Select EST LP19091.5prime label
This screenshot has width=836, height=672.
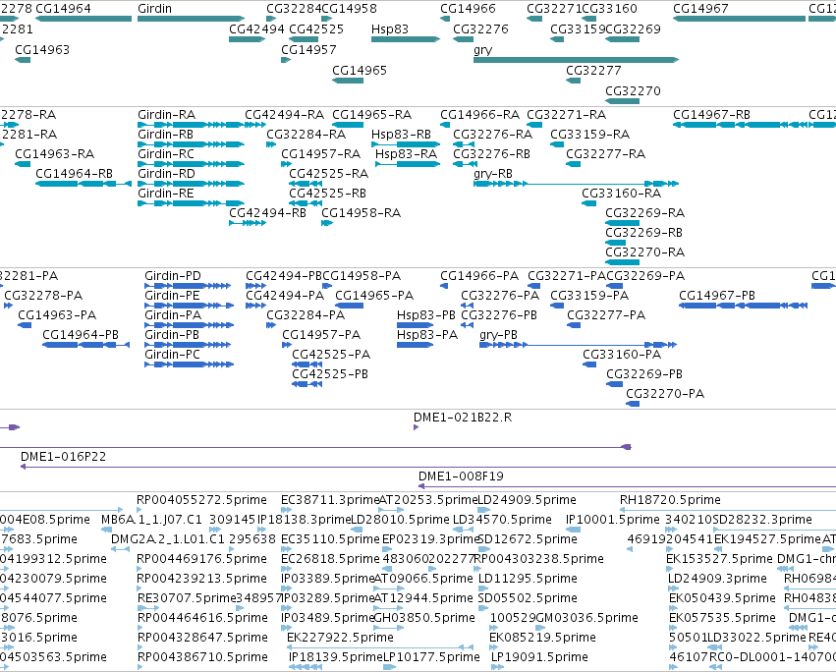539,657
